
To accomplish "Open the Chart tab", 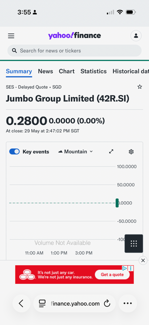I will click(x=67, y=71).
